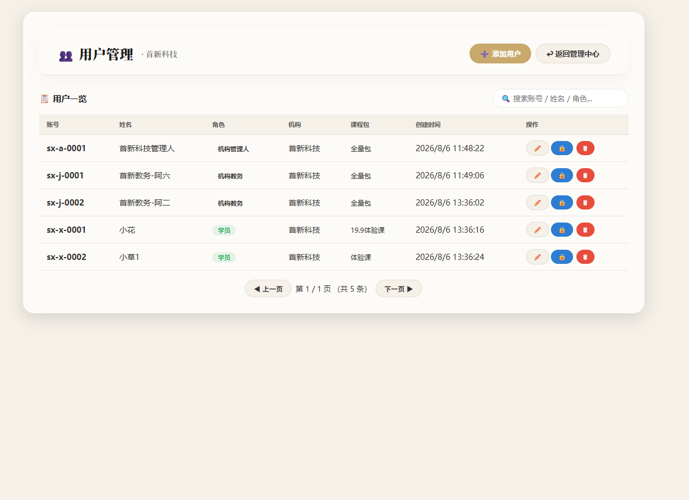Focus the 搜索账号 / 姓名 / 角色 search field
689x500 pixels.
point(561,99)
